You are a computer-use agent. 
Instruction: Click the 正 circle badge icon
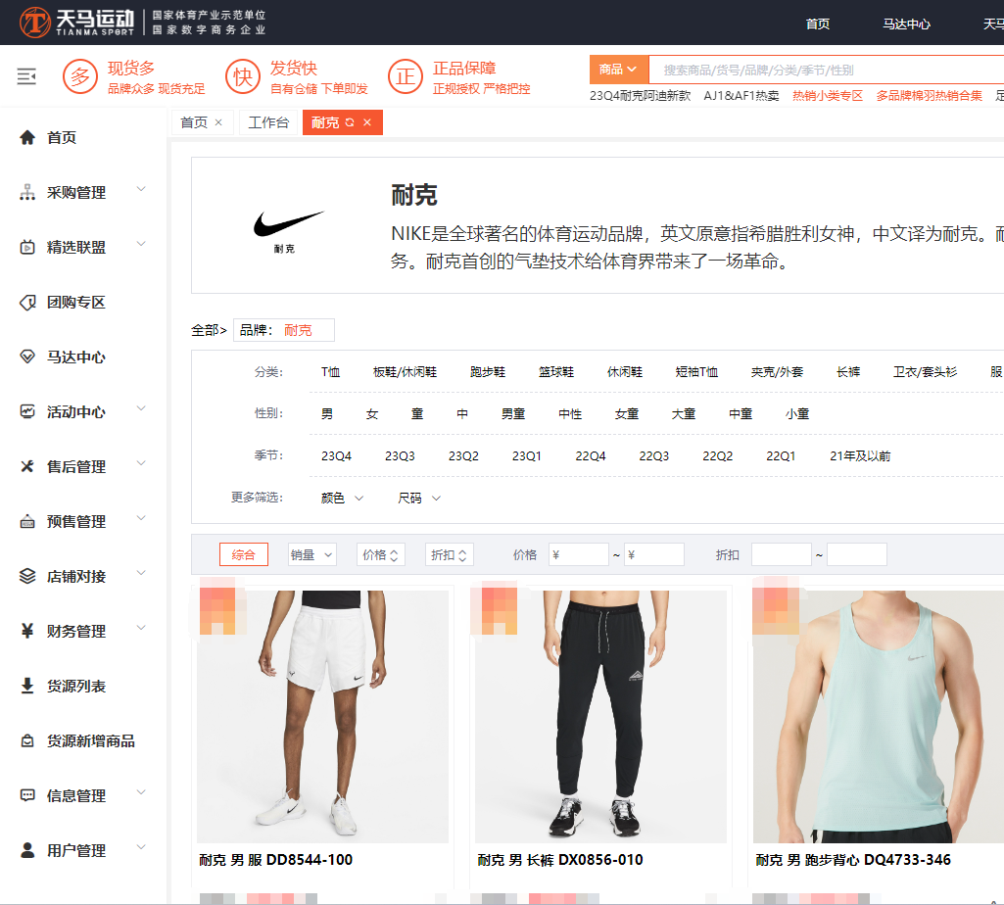click(406, 76)
